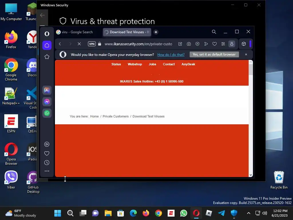This screenshot has width=293, height=220.
Task: Open Player in Opera sidebar
Action: click(47, 144)
